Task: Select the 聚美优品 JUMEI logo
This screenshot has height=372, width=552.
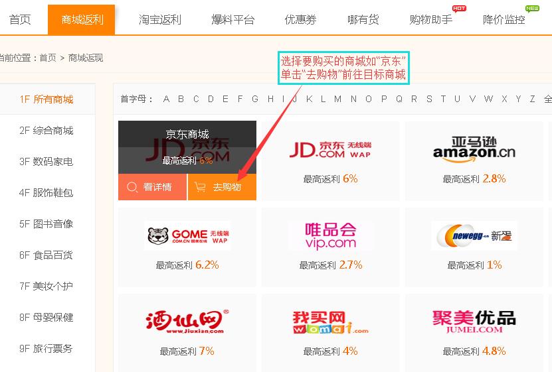Action: click(474, 322)
